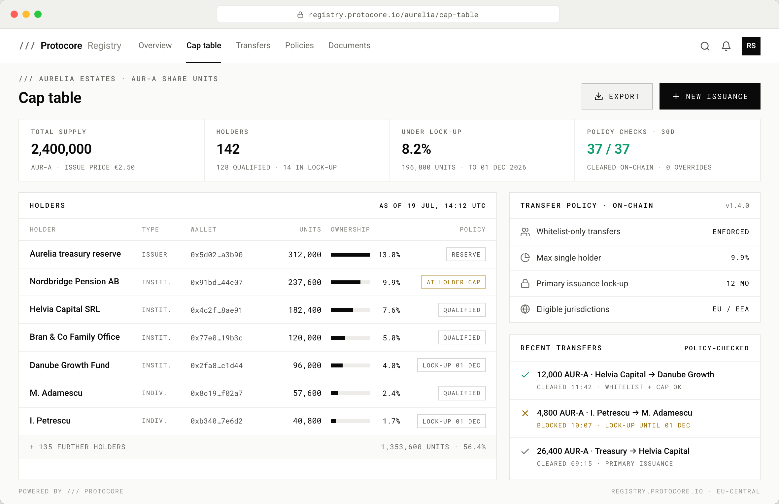Image resolution: width=779 pixels, height=504 pixels.
Task: Click the Protocore Registry logo
Action: (x=70, y=46)
